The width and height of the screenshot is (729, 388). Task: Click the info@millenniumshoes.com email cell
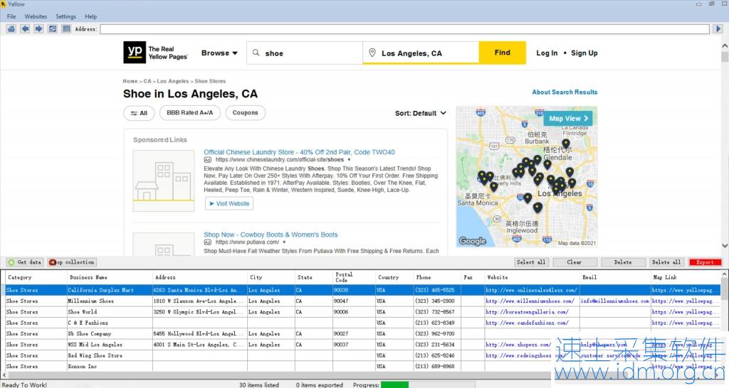(614, 301)
